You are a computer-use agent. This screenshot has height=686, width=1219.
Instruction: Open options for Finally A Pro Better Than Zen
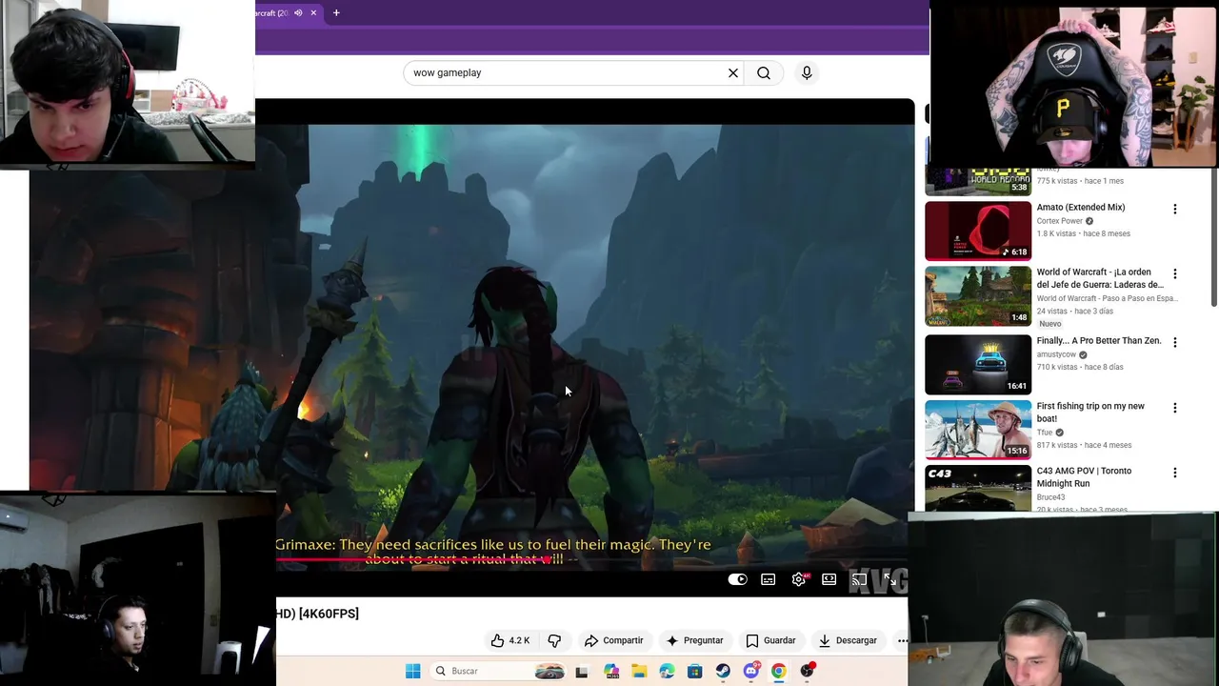[1174, 342]
